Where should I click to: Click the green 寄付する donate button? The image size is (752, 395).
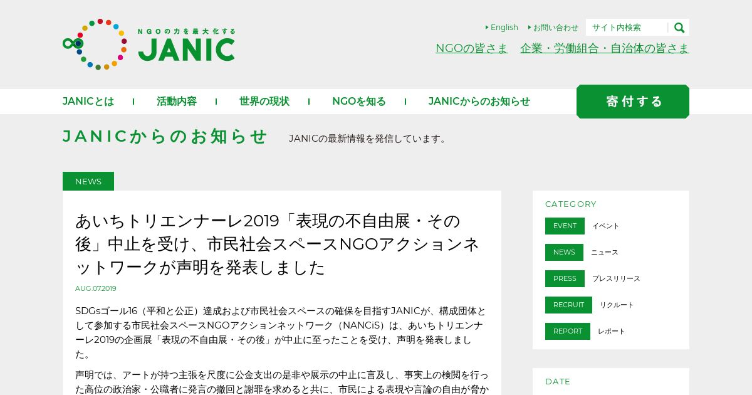(x=633, y=102)
